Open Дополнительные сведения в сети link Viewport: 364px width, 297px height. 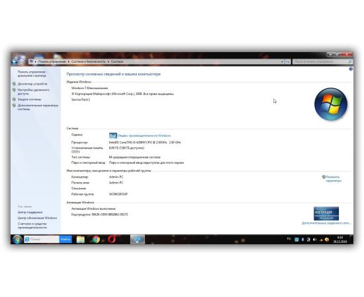pyautogui.click(x=326, y=223)
